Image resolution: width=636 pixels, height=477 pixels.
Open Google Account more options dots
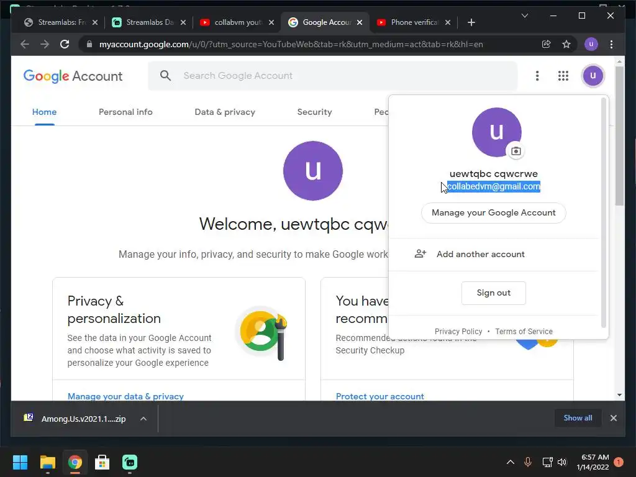537,76
